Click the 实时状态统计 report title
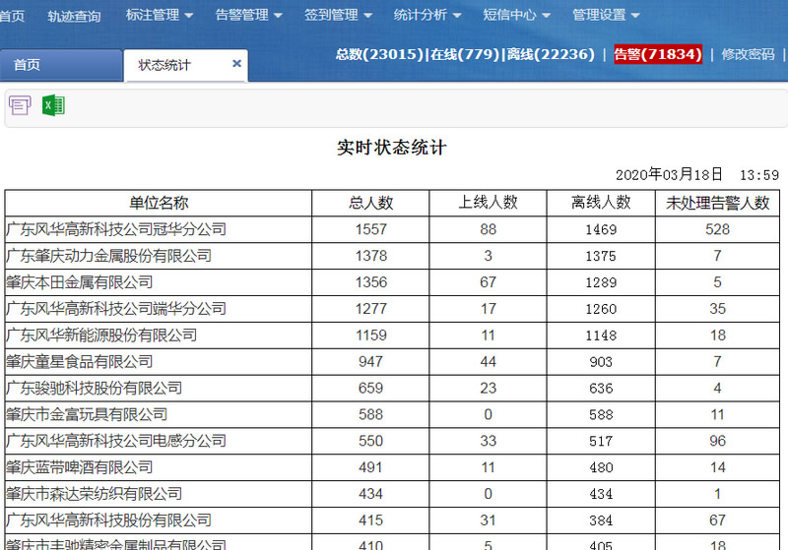 pyautogui.click(x=391, y=148)
